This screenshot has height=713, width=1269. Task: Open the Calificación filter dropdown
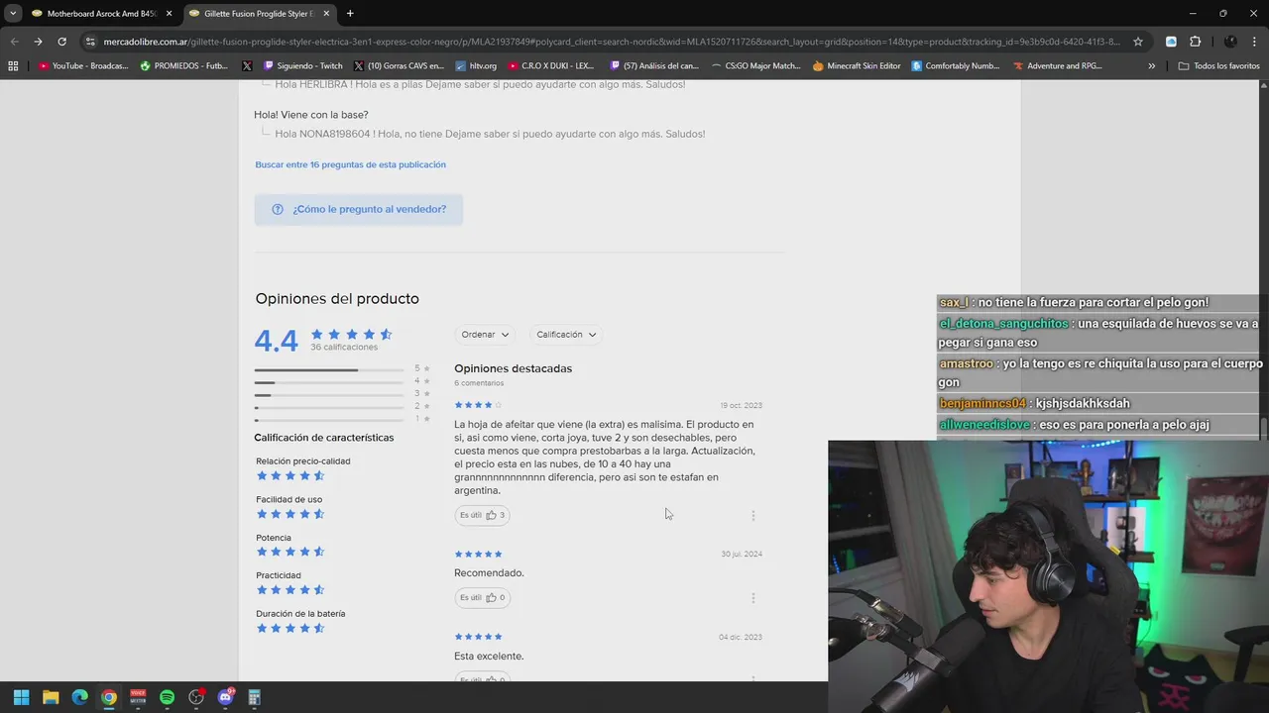pyautogui.click(x=566, y=335)
